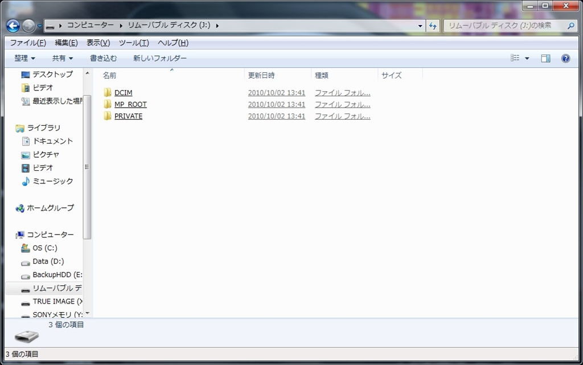Toggle the preview pane icon
The image size is (583, 365).
point(546,58)
